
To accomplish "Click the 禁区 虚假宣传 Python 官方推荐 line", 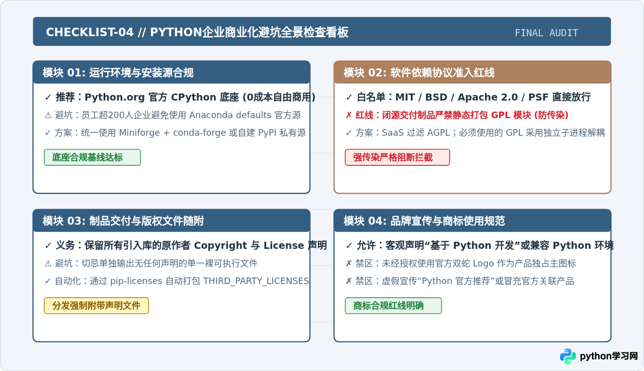I will pos(460,281).
